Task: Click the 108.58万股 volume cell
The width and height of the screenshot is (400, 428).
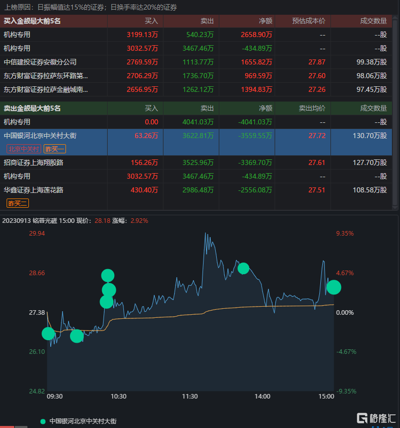Action: [x=370, y=190]
